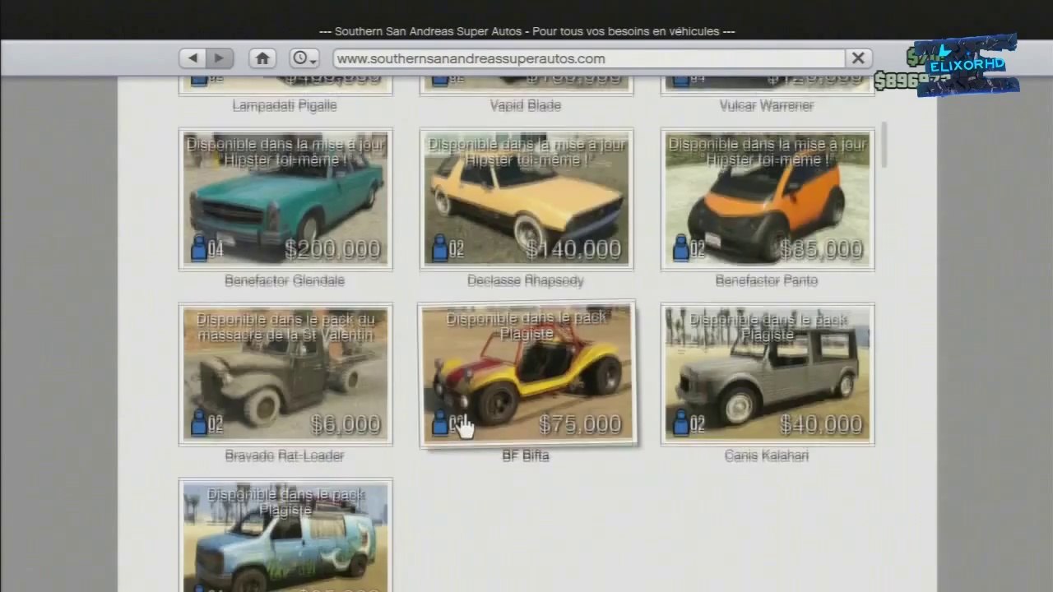Click the seat count icon on Panto
The image size is (1053, 592).
click(681, 248)
